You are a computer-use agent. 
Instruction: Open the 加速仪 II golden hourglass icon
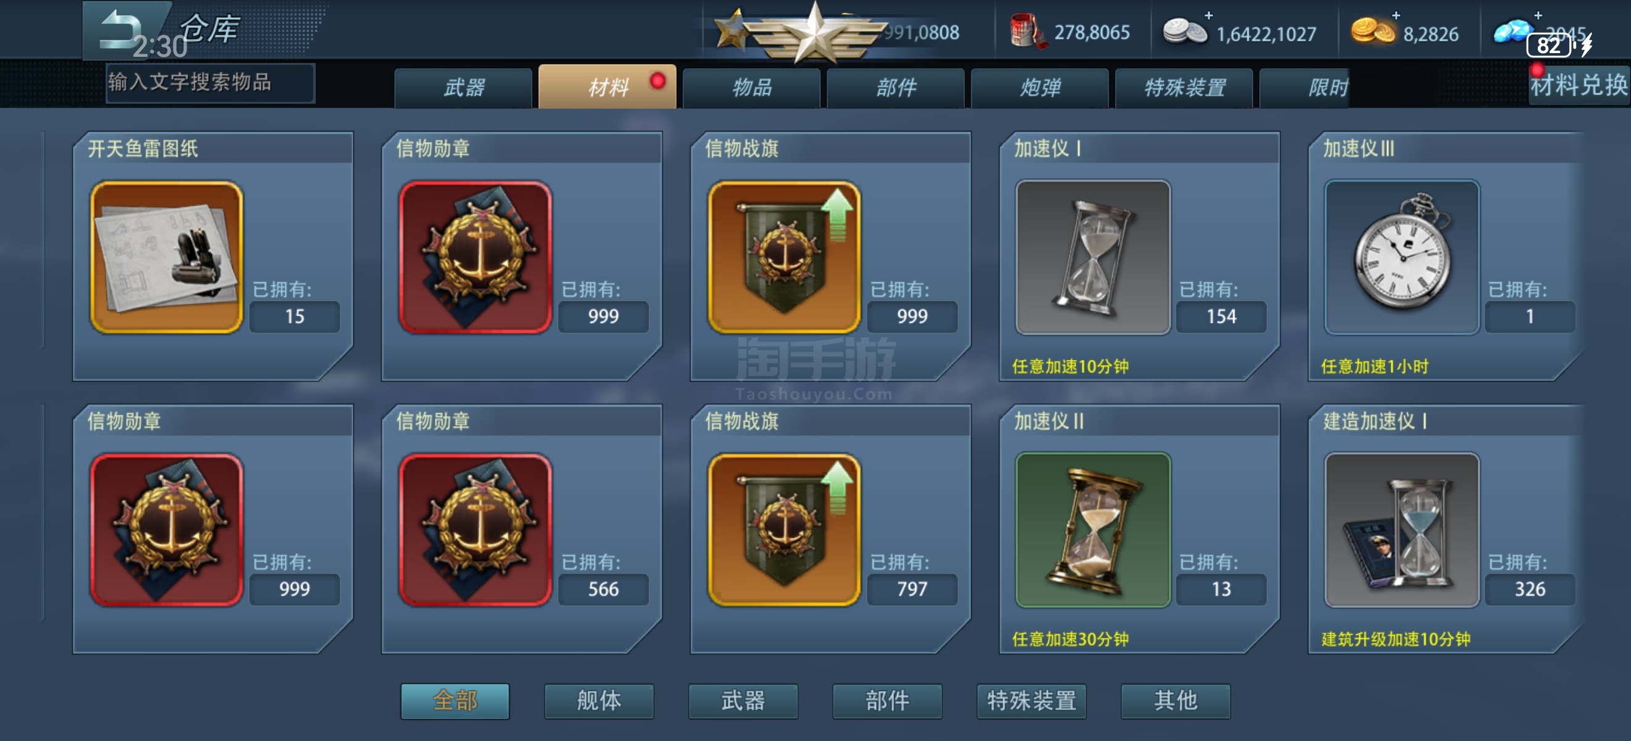coord(1093,530)
